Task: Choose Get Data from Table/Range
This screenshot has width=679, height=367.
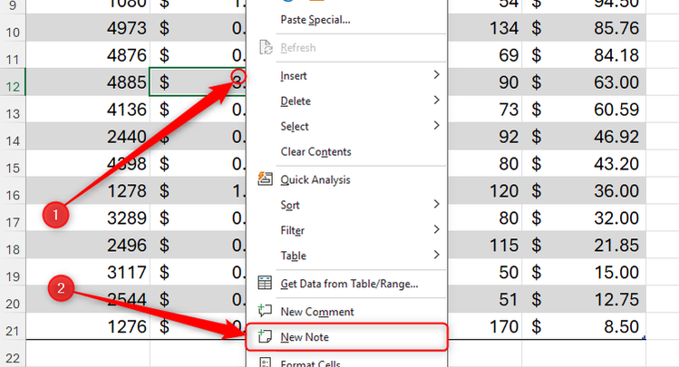Action: [347, 284]
